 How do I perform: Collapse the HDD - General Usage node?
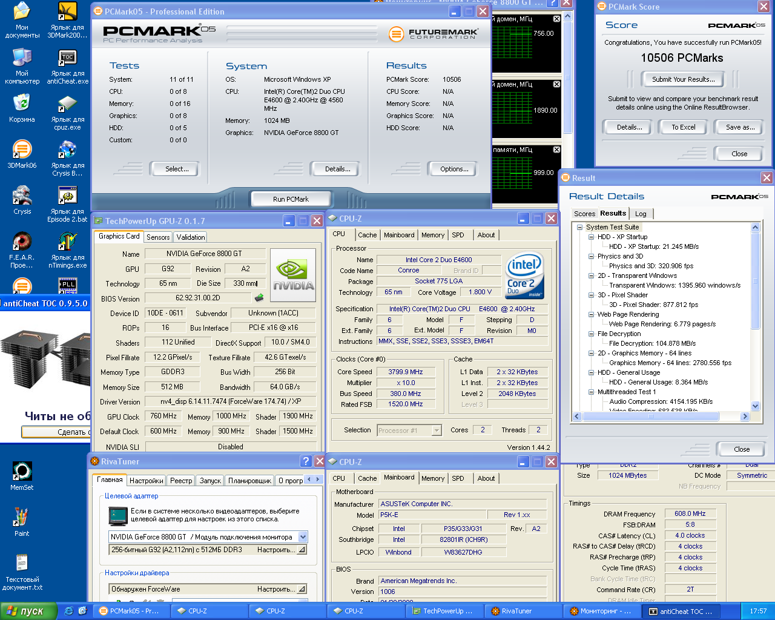pyautogui.click(x=591, y=372)
